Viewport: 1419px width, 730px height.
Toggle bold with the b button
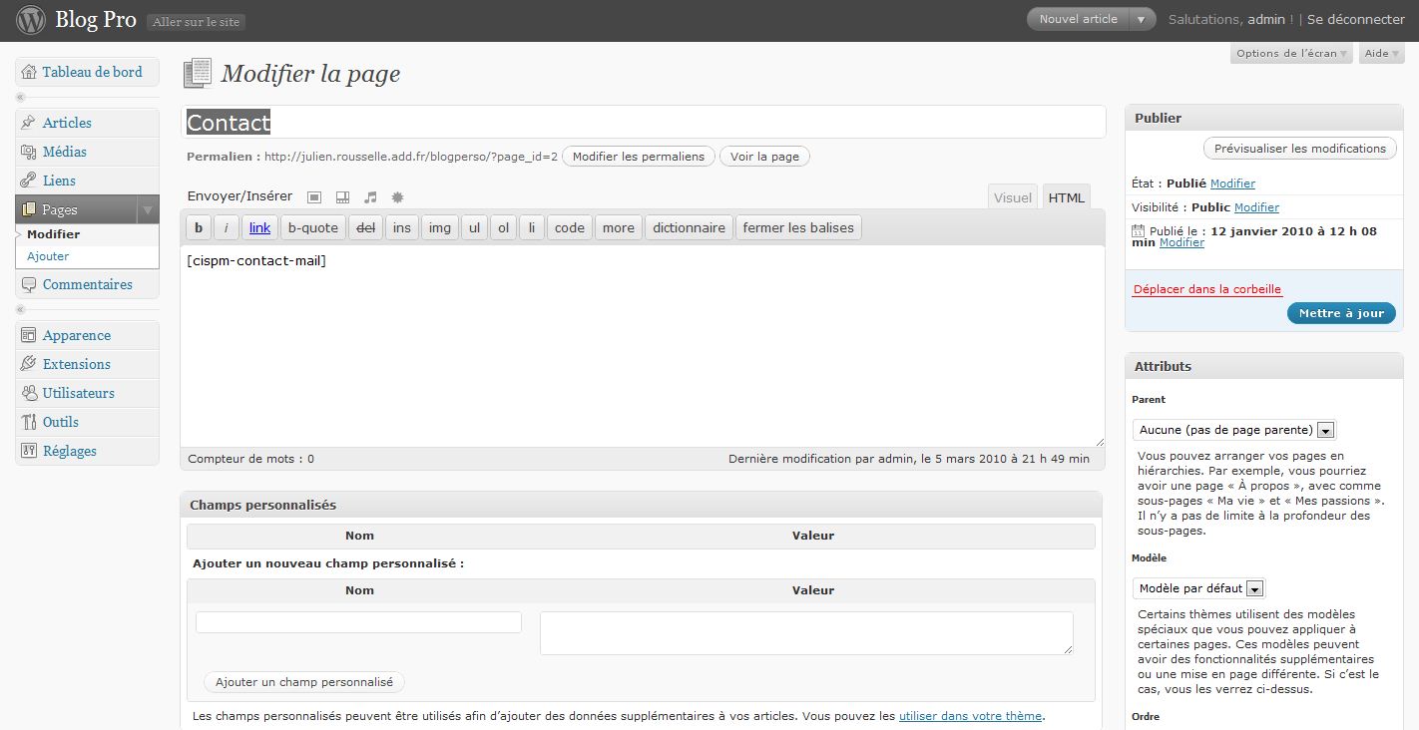point(198,227)
